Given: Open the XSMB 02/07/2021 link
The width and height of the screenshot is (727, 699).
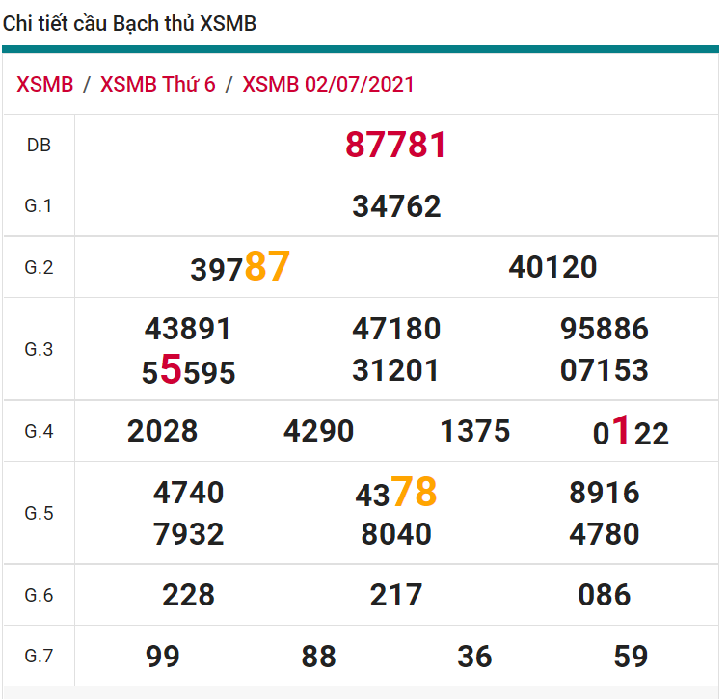Looking at the screenshot, I should (x=328, y=84).
